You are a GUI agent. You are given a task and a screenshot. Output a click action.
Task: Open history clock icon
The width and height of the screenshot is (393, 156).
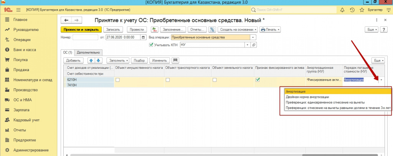pyautogui.click(x=352, y=10)
